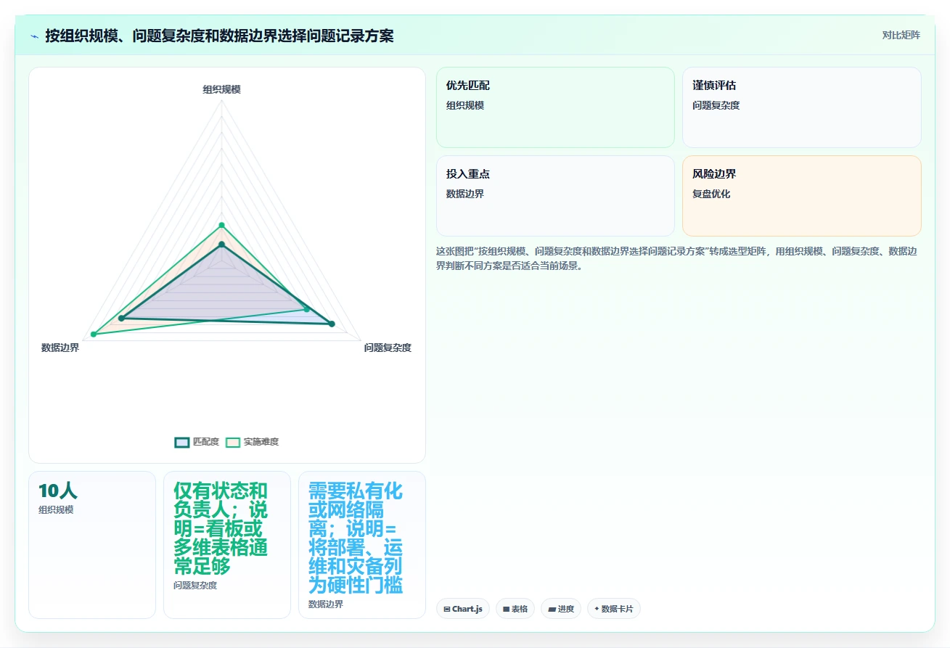Viewport: 950px width, 648px height.
Task: Click 数据边界 text in 投入重点 card
Action: (x=465, y=194)
